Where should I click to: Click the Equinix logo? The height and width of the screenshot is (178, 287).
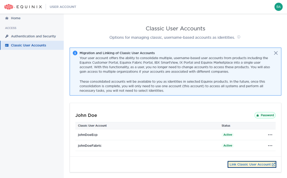pos(23,7)
